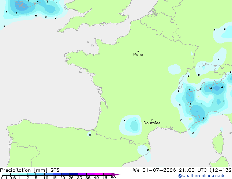This screenshot has height=179, width=232.
Task: Select the Precipitation [mm] GFS title
Action: (30, 170)
